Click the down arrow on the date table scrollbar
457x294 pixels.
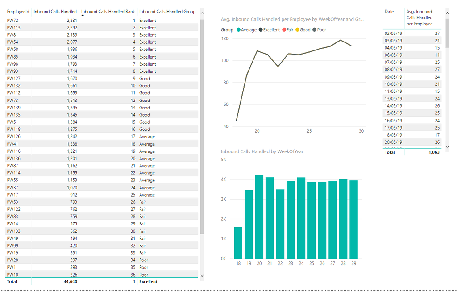447,147
